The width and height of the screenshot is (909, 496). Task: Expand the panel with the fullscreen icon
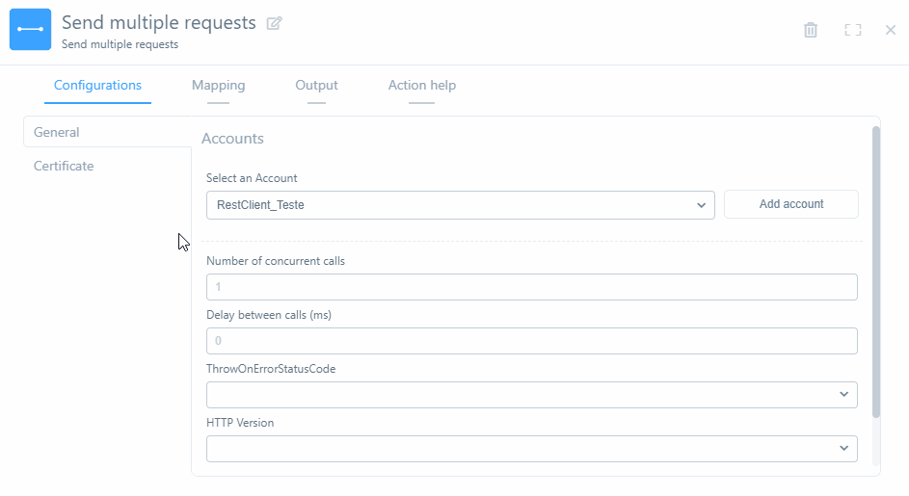(x=852, y=30)
